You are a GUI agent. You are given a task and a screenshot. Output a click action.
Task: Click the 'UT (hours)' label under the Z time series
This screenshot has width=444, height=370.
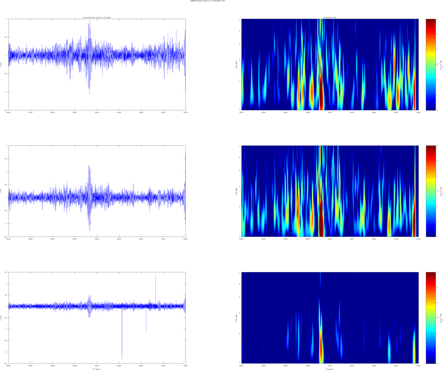tap(97, 369)
